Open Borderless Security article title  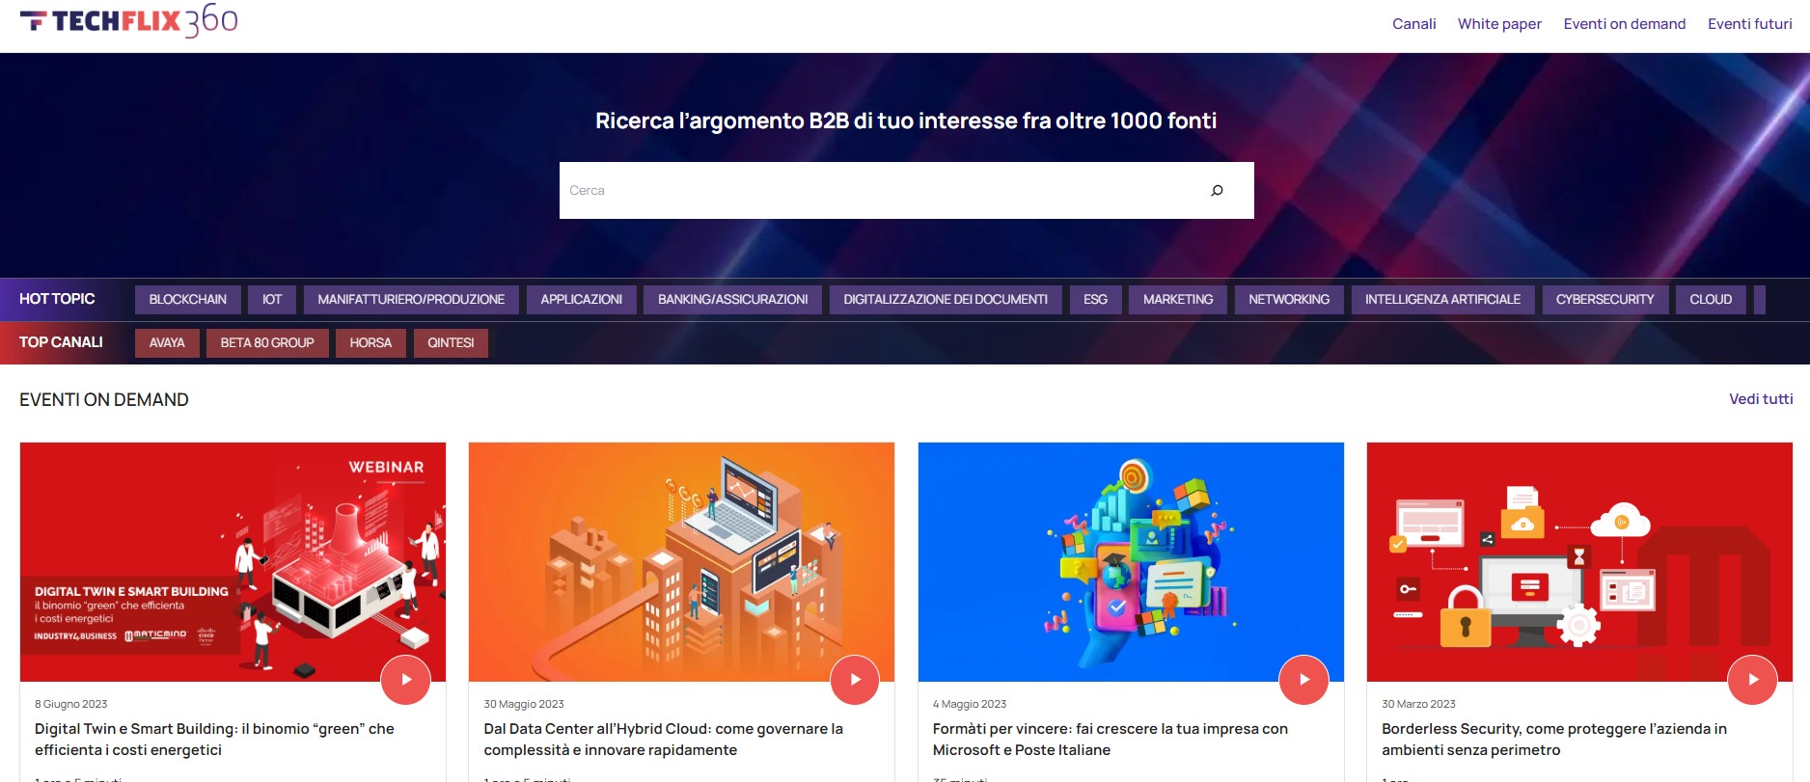coord(1553,740)
